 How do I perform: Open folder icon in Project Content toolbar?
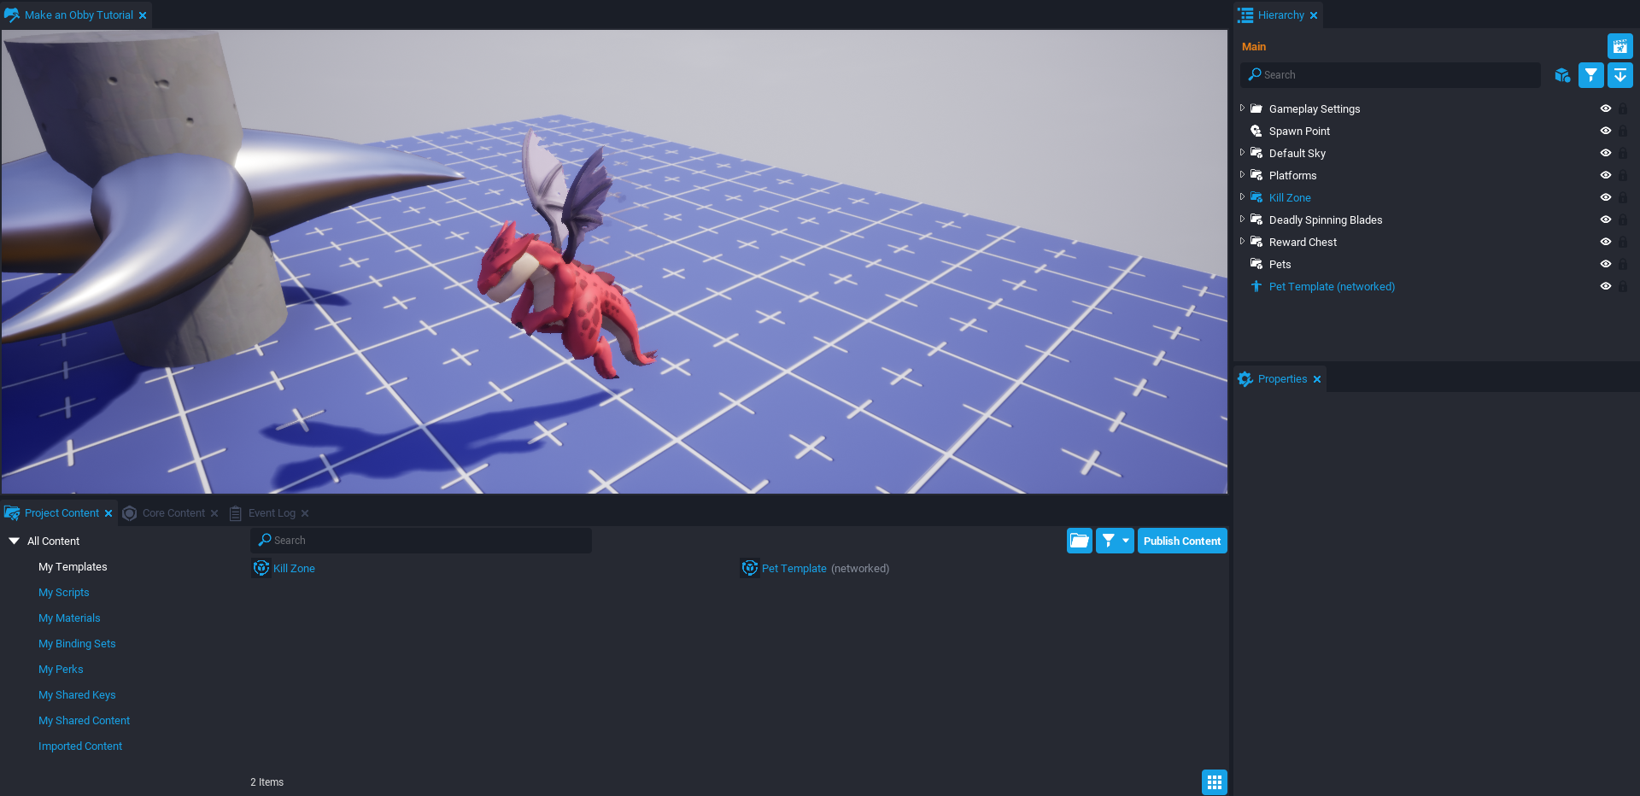point(1080,541)
